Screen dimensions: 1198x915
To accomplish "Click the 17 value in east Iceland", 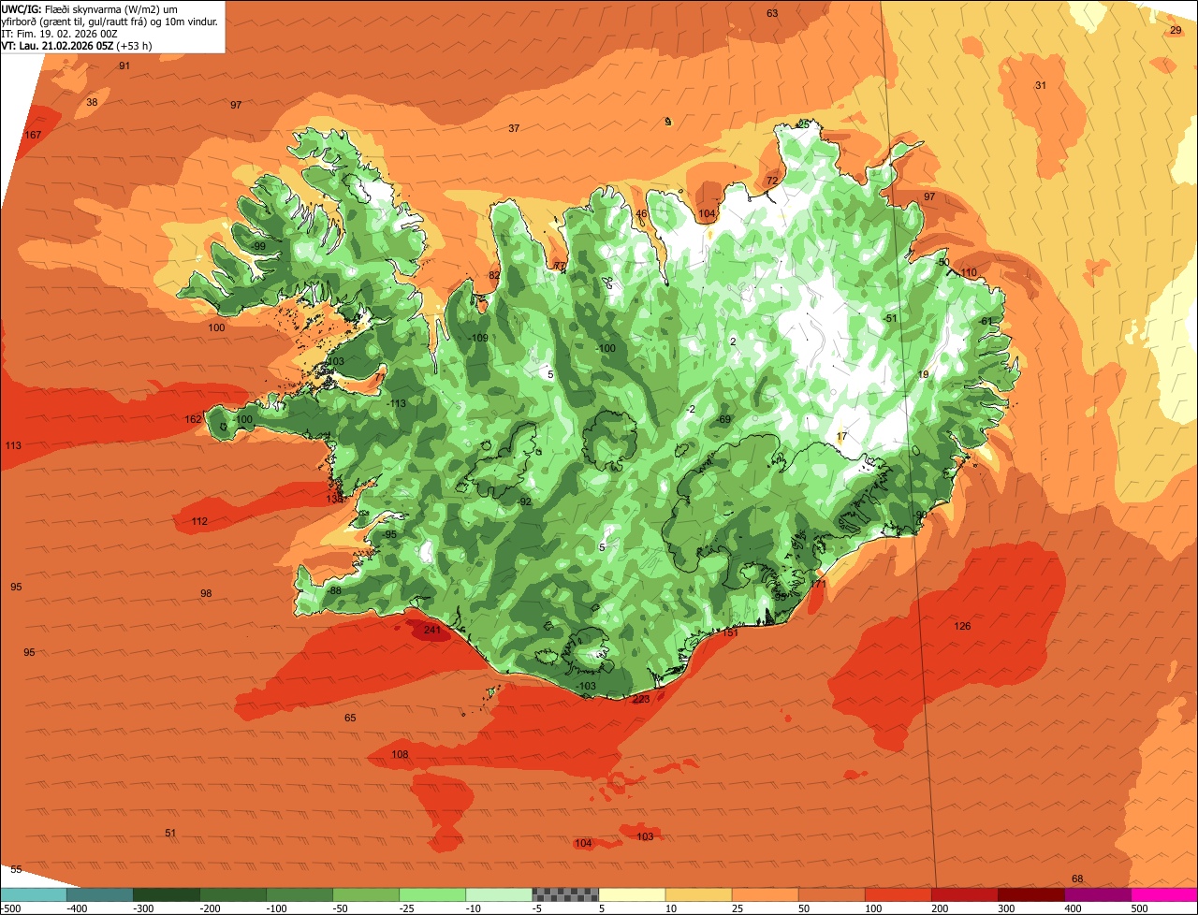I will tap(841, 436).
